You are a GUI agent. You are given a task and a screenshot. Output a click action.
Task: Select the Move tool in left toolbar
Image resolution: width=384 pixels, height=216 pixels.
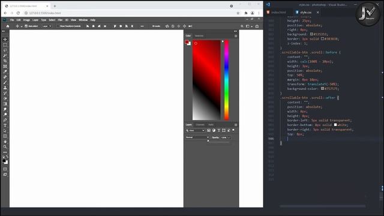click(5, 40)
